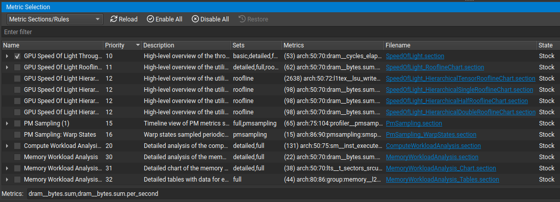560x202 pixels.
Task: Check the PM Sampling (1) checkbox
Action: coord(17,123)
